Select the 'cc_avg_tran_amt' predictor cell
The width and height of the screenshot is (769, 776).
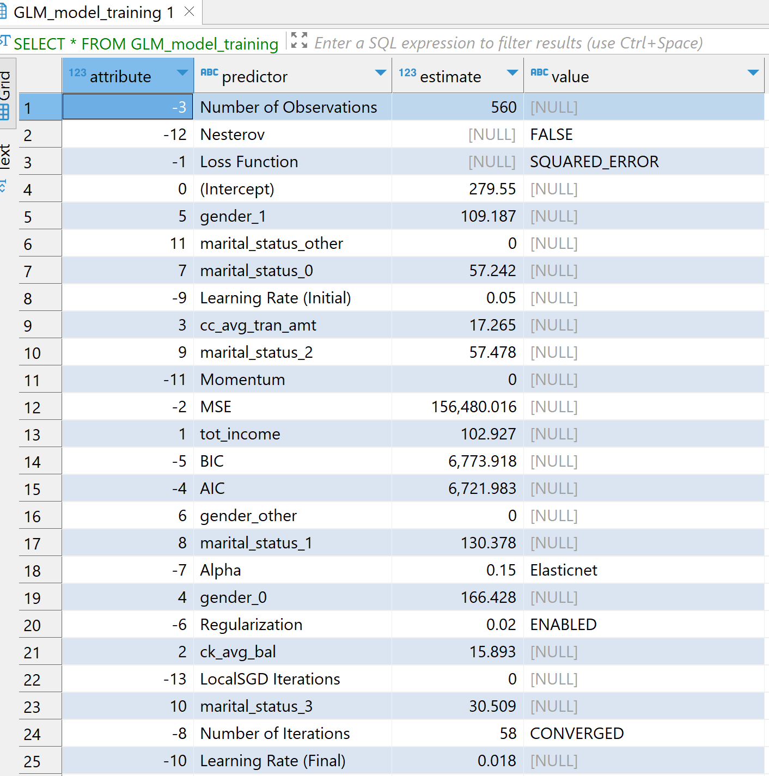coord(293,325)
